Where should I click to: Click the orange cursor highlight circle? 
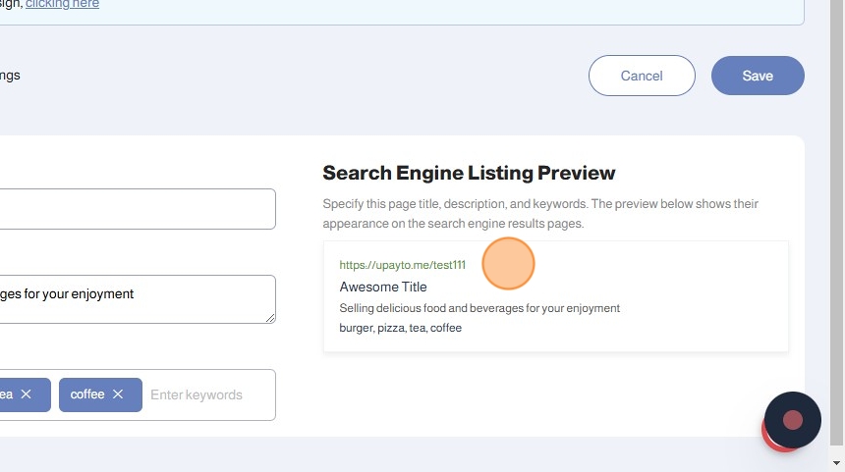click(508, 264)
